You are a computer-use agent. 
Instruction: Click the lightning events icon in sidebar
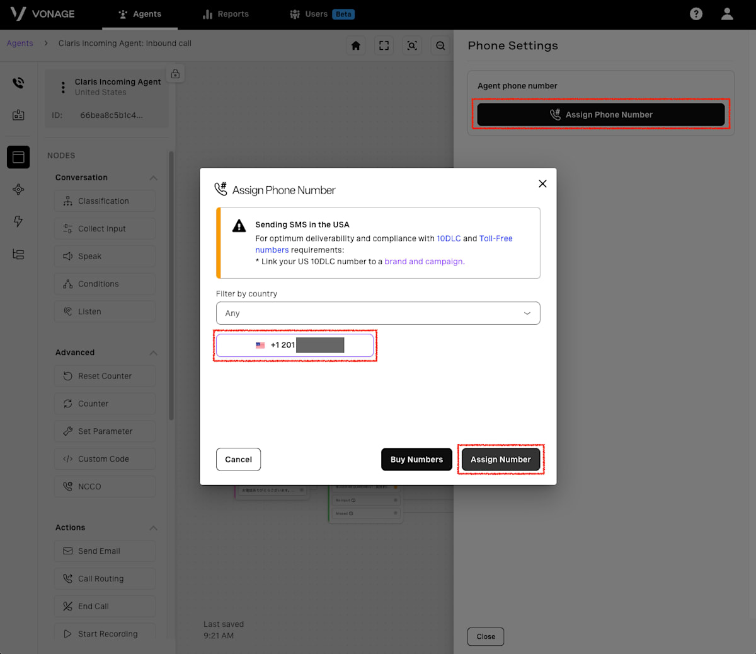point(18,221)
